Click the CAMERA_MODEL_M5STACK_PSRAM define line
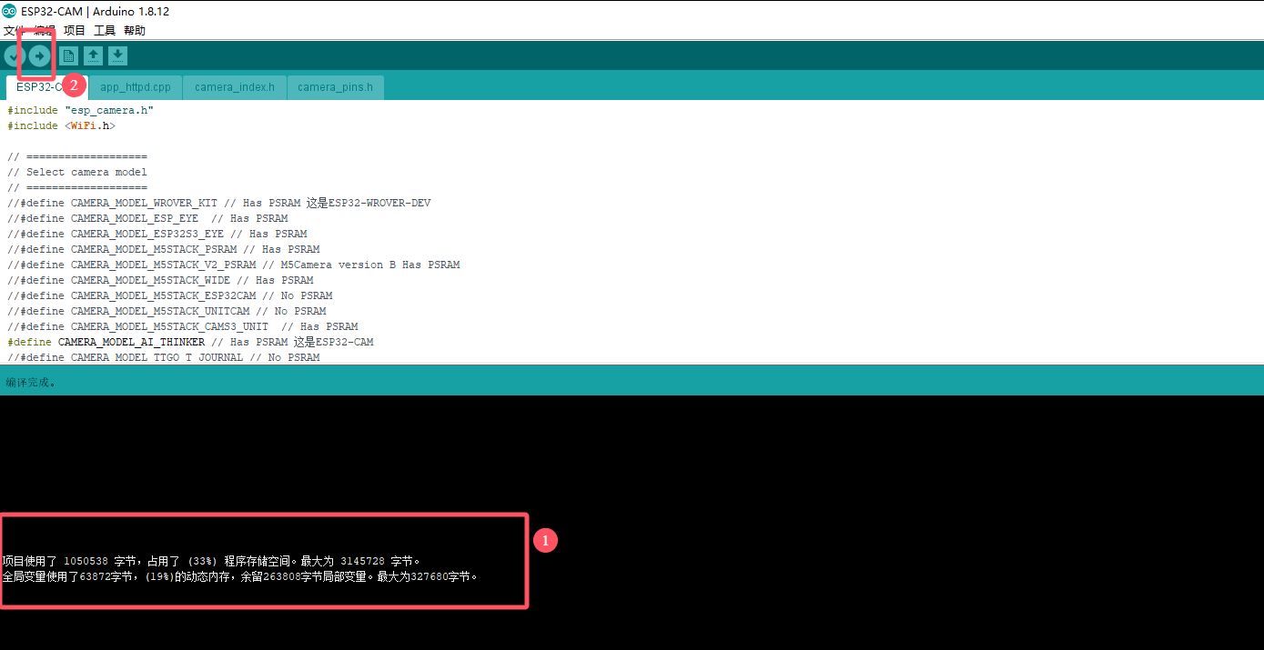Viewport: 1264px width, 650px height. [164, 249]
